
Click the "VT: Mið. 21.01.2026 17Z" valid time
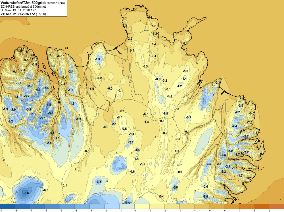[18, 14]
